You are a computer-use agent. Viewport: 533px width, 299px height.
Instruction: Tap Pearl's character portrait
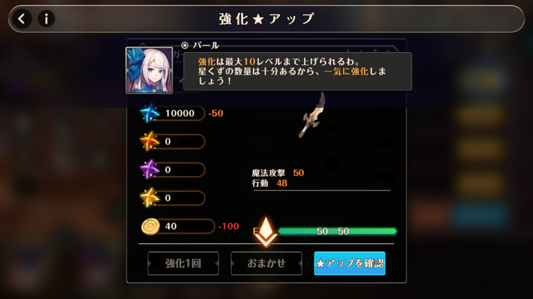tap(149, 70)
